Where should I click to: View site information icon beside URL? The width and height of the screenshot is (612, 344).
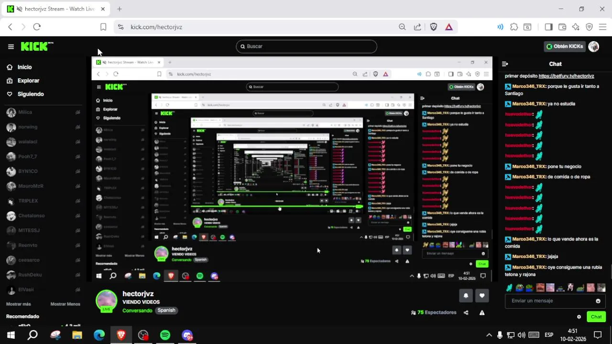tap(120, 27)
